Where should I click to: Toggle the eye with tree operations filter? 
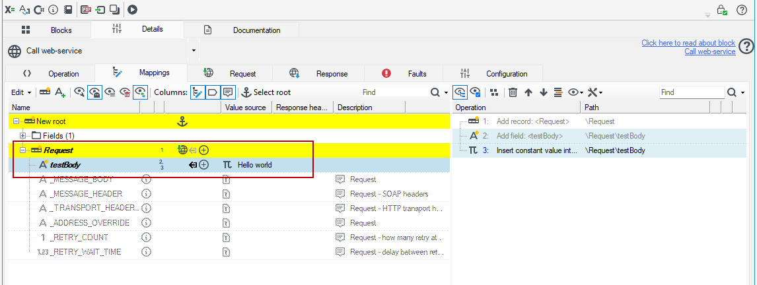(x=460, y=92)
